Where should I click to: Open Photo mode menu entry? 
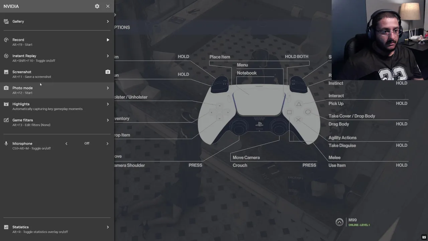[x=57, y=90]
